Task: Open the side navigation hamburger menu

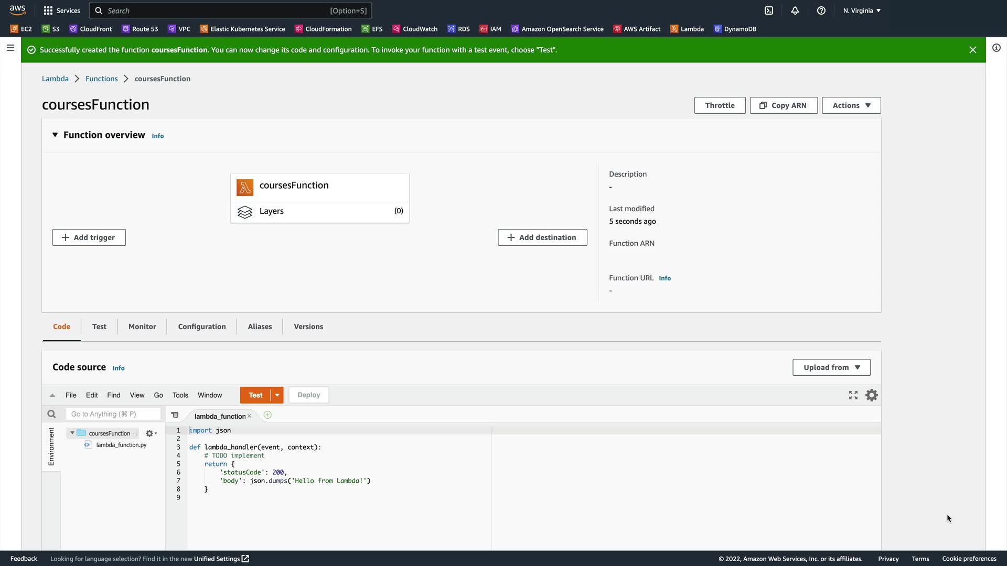Action: (x=10, y=48)
